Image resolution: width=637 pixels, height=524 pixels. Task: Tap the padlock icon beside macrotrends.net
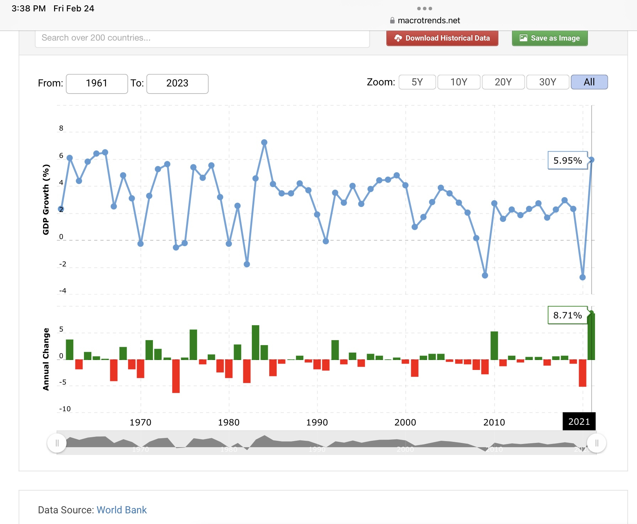click(392, 21)
